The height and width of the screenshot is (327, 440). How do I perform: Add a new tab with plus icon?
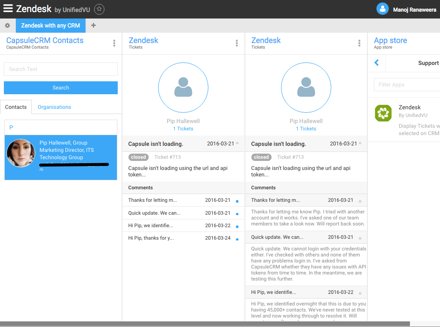click(93, 25)
